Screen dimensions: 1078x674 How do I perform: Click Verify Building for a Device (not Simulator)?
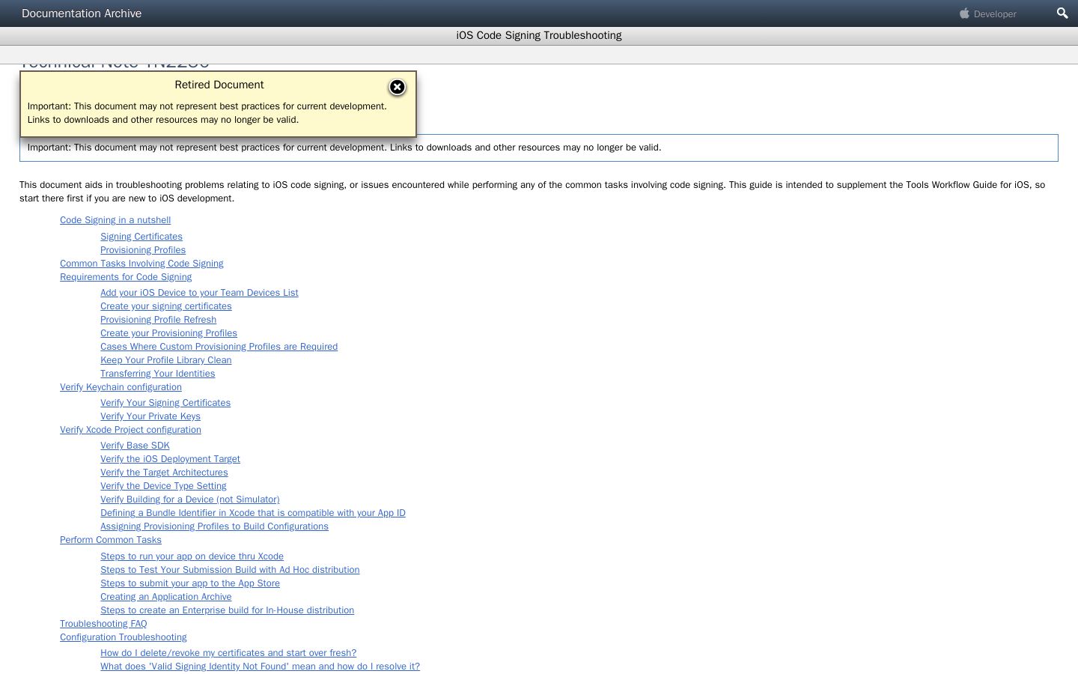pyautogui.click(x=189, y=500)
